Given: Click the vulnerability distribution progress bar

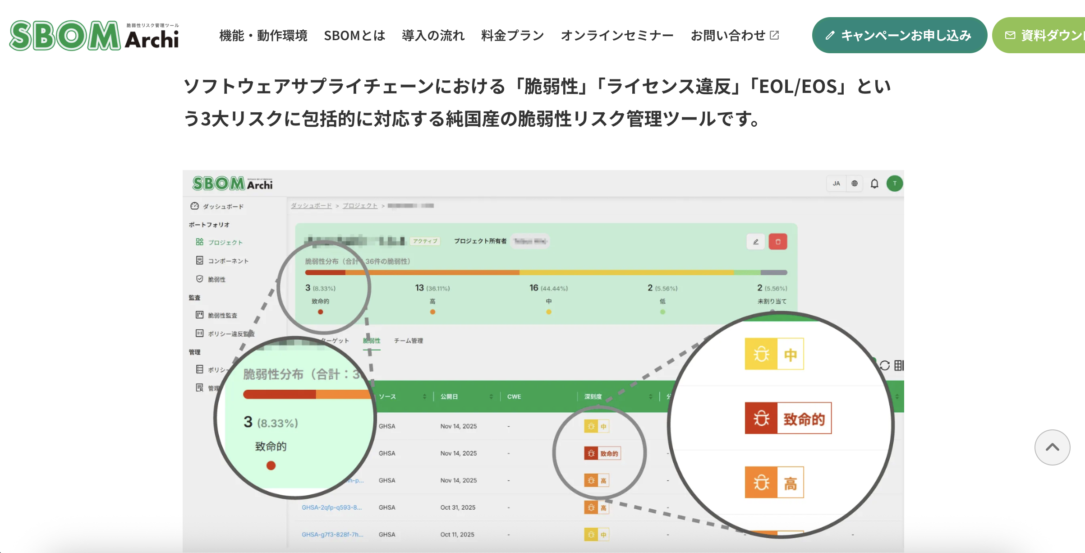Looking at the screenshot, I should click(x=546, y=272).
